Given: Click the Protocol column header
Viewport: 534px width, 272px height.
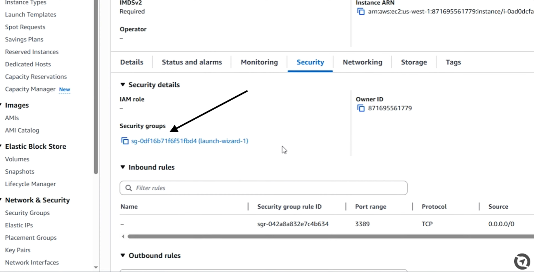Looking at the screenshot, I should point(434,207).
